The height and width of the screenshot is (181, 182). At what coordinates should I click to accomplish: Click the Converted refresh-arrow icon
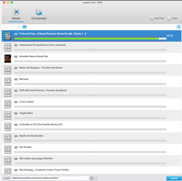[39, 12]
